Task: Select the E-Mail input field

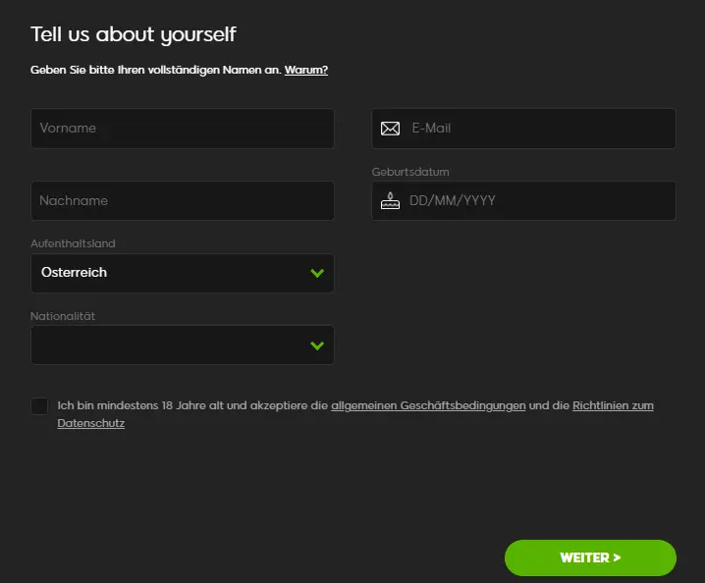Action: pyautogui.click(x=535, y=129)
